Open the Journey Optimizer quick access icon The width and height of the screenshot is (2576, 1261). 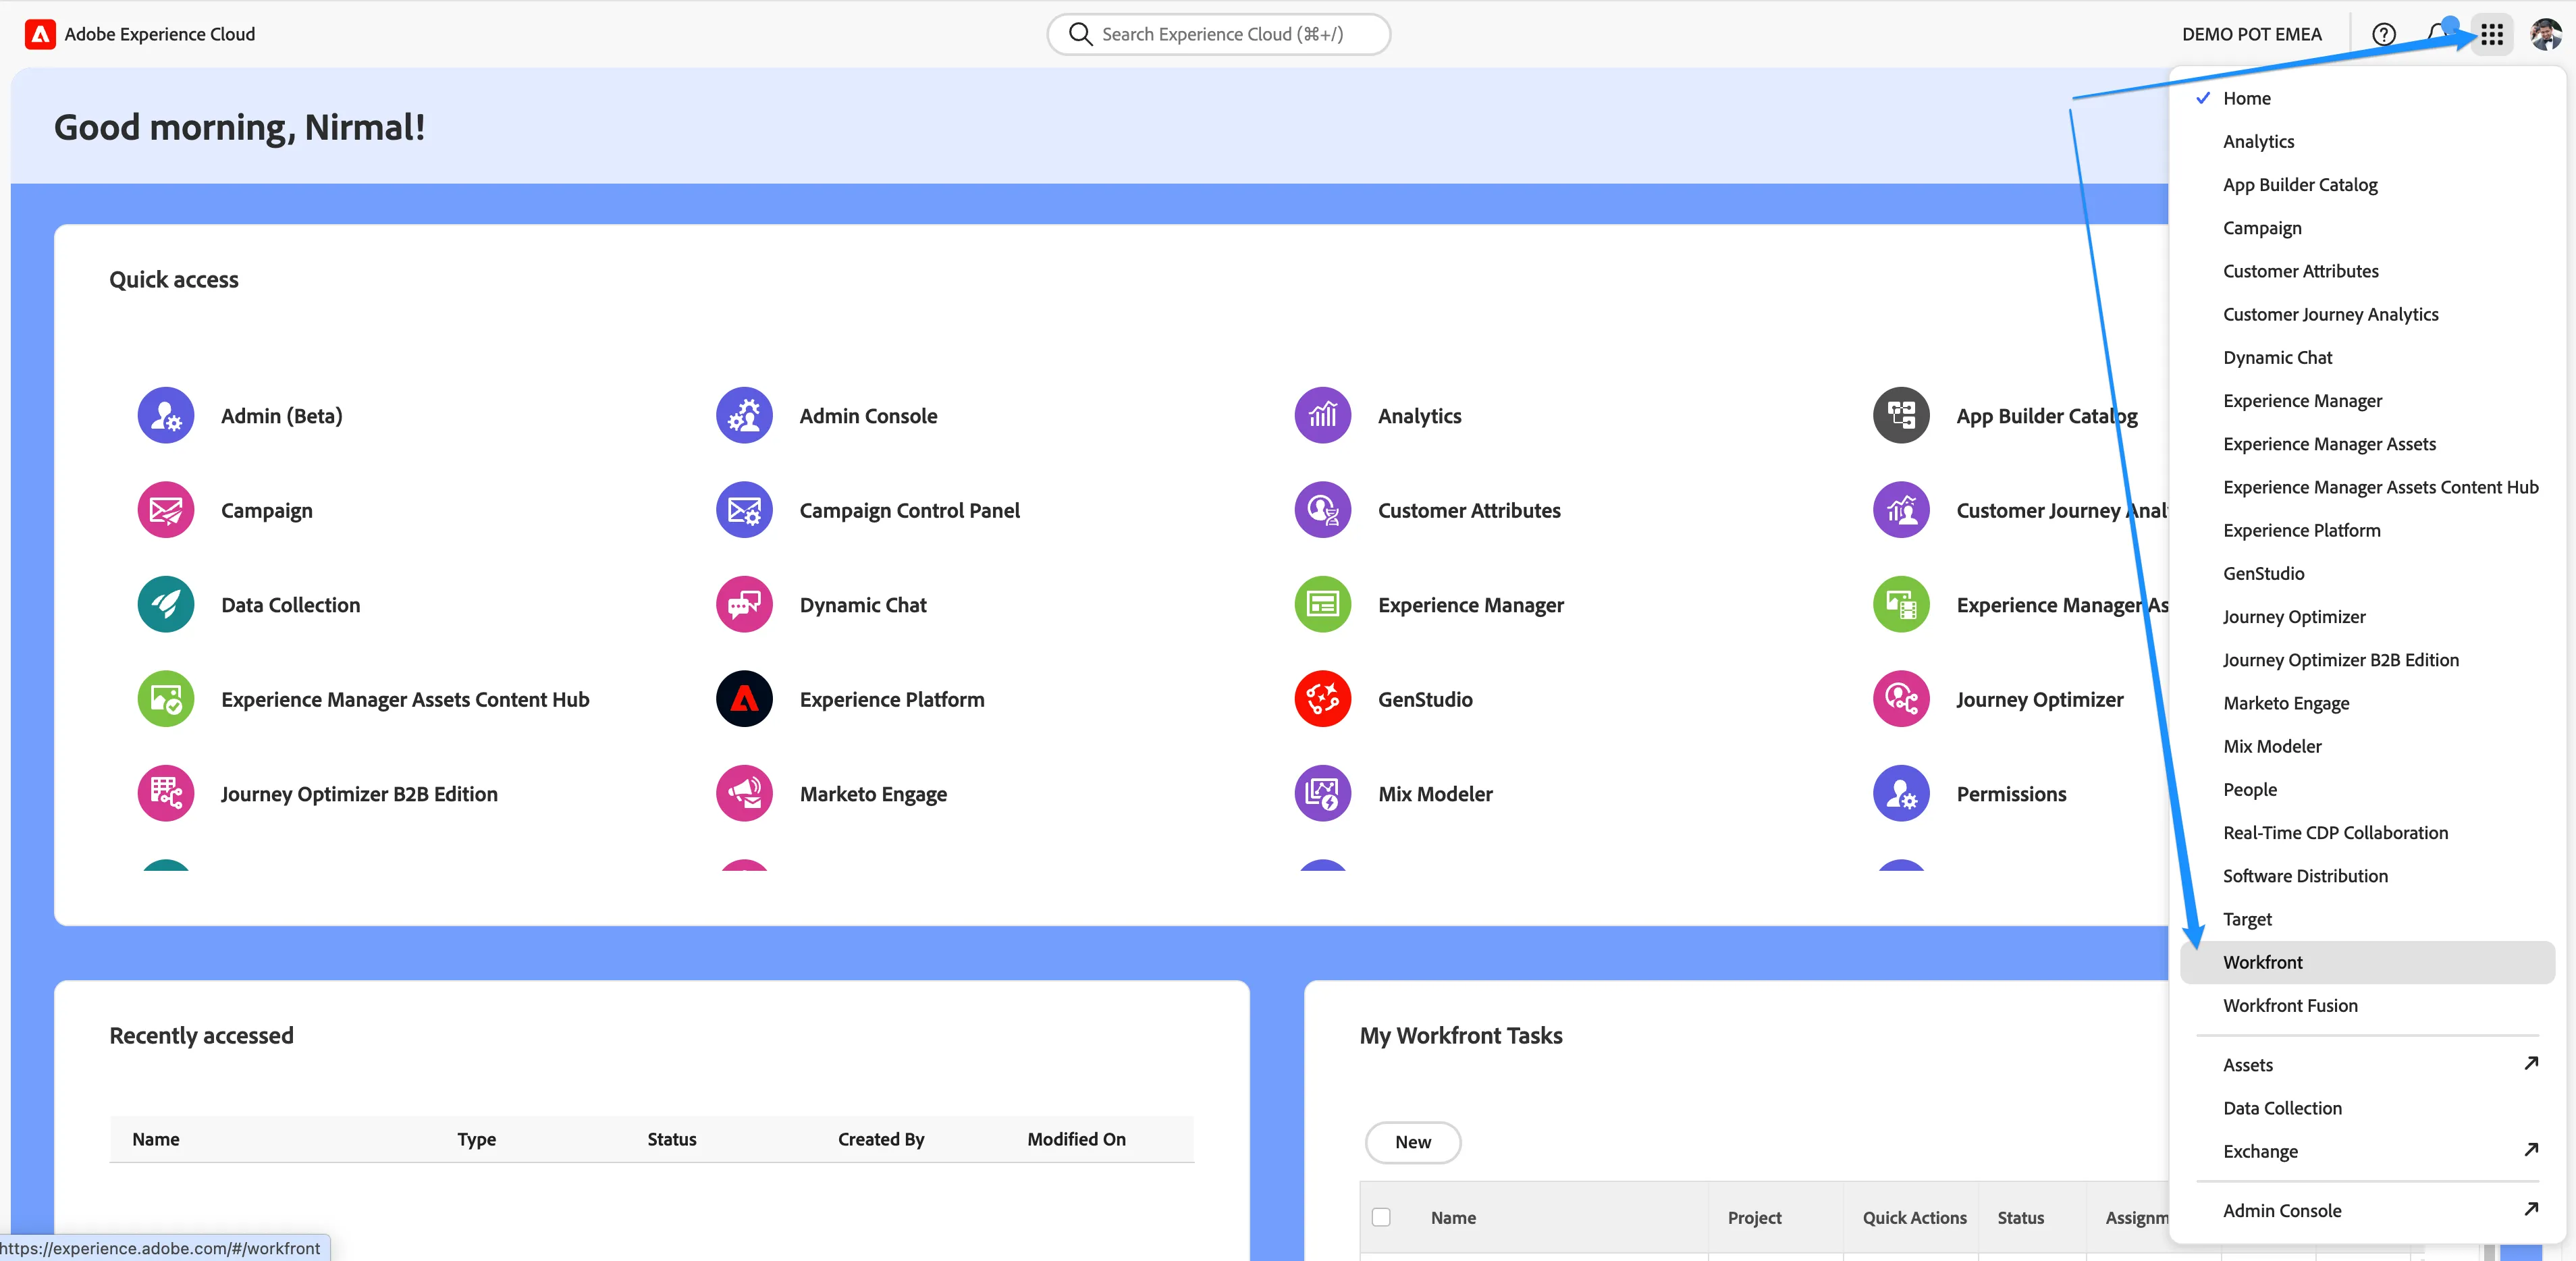click(x=1900, y=699)
